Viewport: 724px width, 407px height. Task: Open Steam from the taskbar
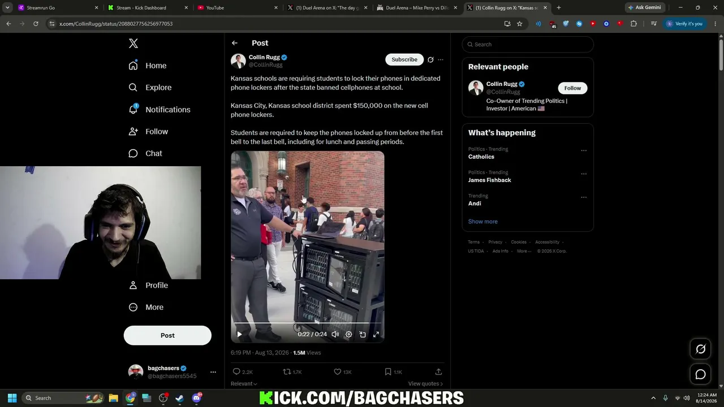[180, 398]
